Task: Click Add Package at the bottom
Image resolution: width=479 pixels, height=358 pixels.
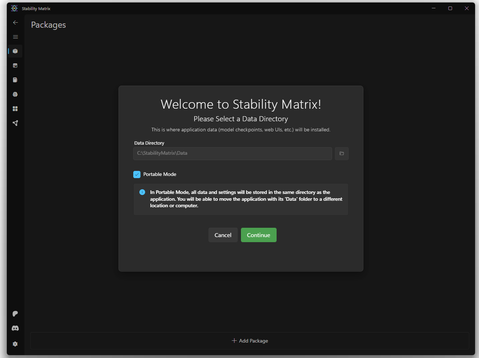Action: pyautogui.click(x=250, y=341)
